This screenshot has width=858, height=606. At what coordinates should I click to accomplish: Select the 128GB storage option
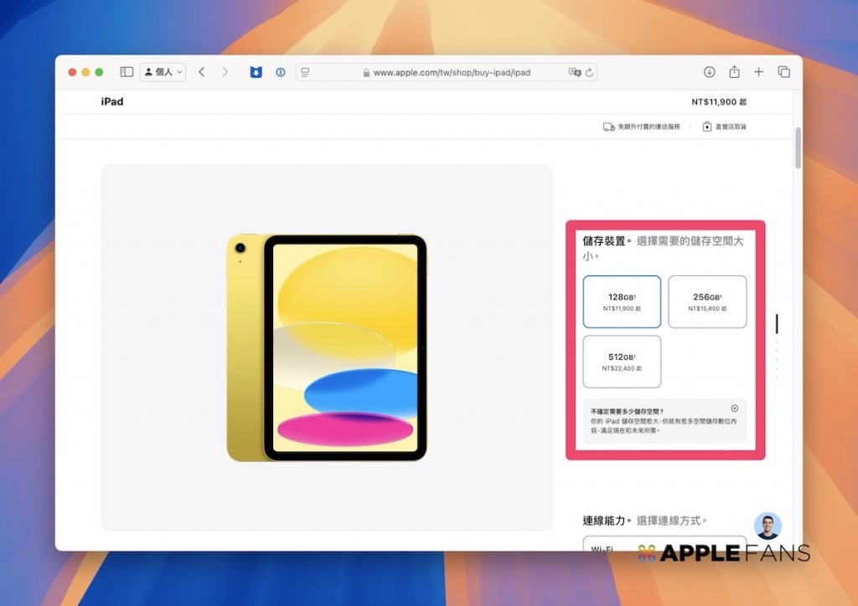(x=622, y=301)
